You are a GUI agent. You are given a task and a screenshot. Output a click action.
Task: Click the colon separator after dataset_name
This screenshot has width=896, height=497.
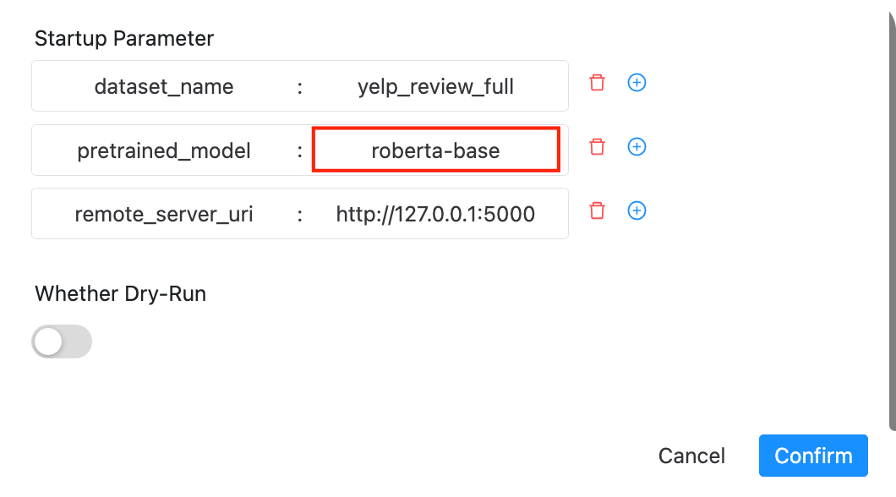coord(299,86)
